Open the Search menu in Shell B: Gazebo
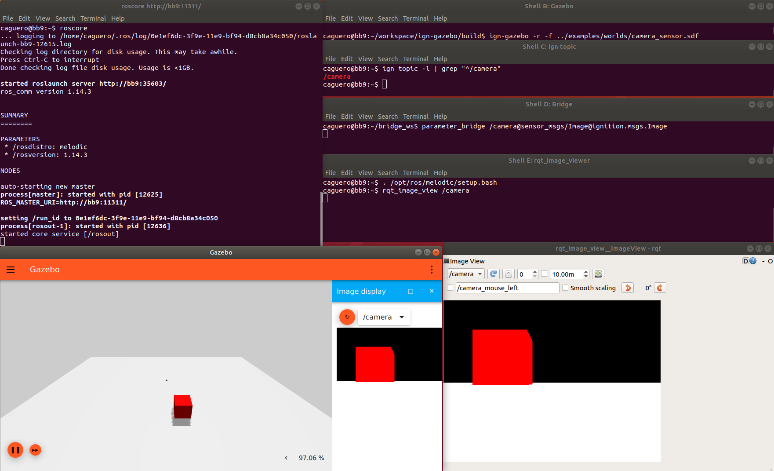The width and height of the screenshot is (774, 471). [x=388, y=18]
